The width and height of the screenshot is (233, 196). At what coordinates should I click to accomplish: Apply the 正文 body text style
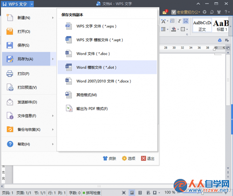(x=202, y=26)
